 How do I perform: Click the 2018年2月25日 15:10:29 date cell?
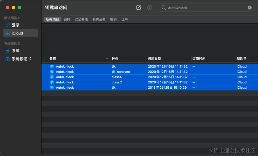point(167,88)
